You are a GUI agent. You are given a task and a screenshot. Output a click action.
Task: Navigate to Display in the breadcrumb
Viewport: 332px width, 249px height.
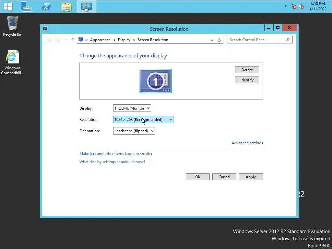[124, 40]
